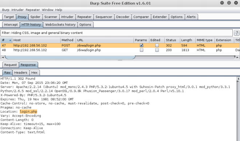Open the Help menu
The height and width of the screenshot is (141, 240).
tap(59, 10)
